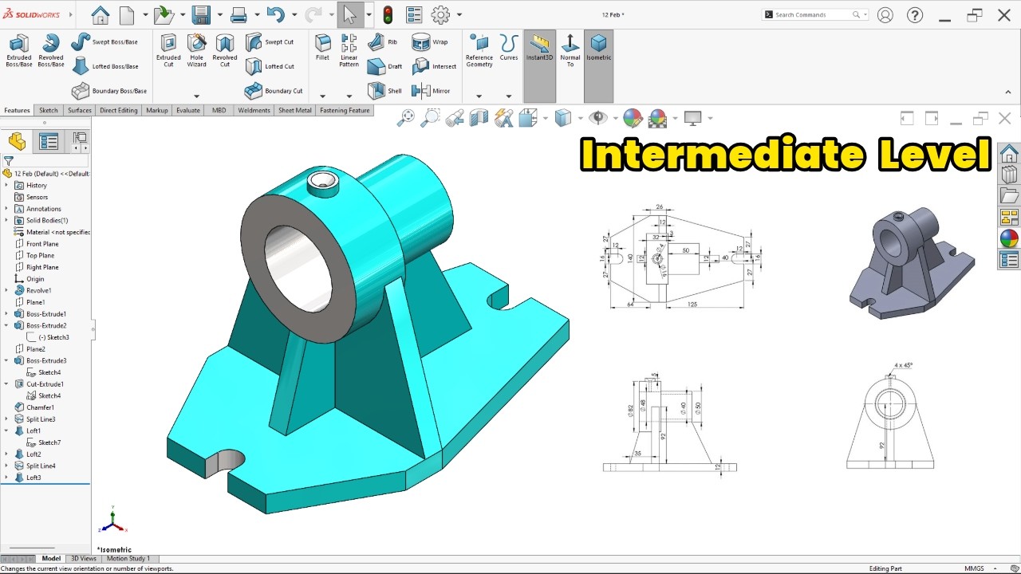Click the Help question mark button
The width and height of the screenshot is (1021, 574).
tap(915, 14)
